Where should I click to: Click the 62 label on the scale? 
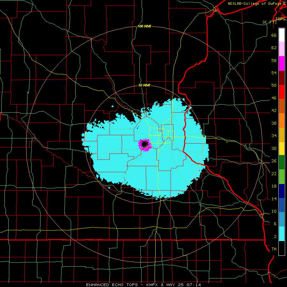tap(274, 48)
